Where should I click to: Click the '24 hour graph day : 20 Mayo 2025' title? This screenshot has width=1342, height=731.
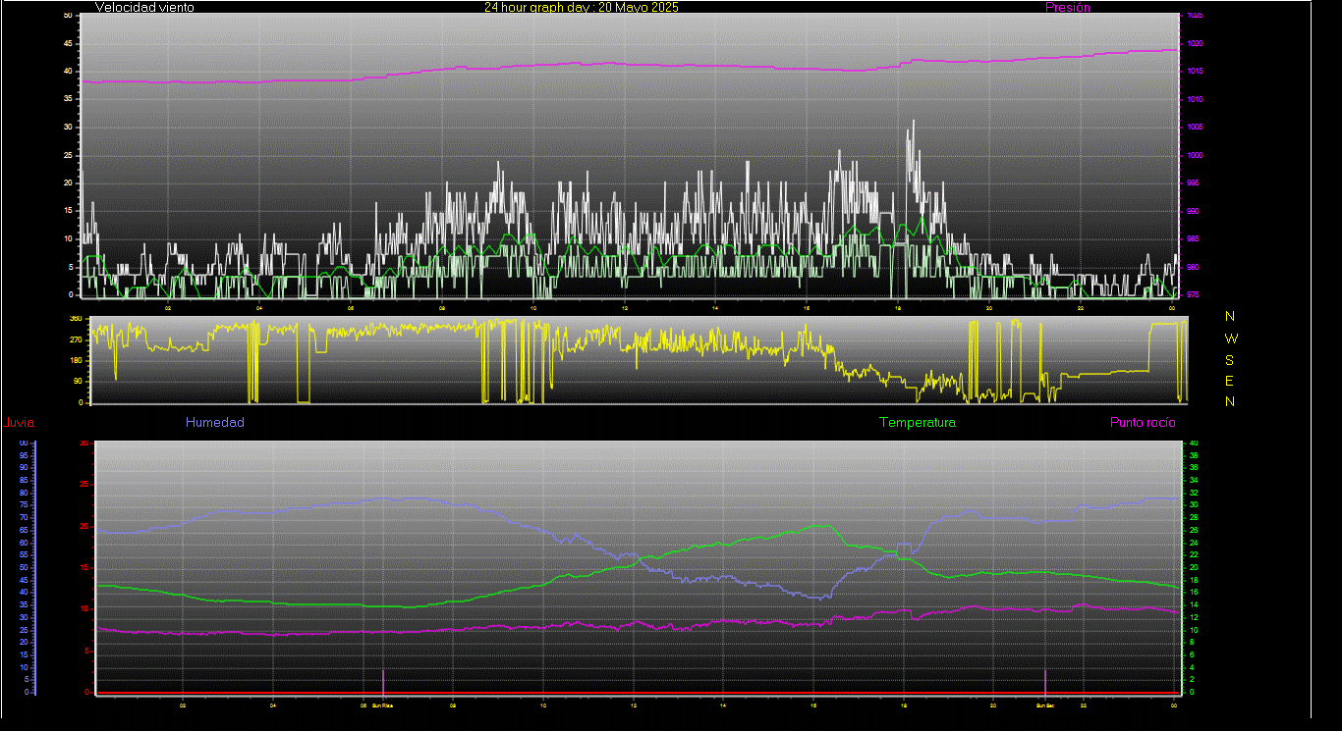(581, 7)
